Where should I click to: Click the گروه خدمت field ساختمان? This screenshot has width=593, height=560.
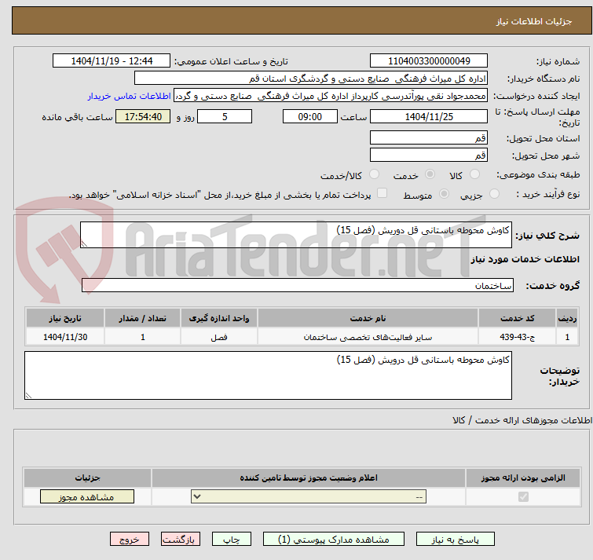tap(298, 285)
